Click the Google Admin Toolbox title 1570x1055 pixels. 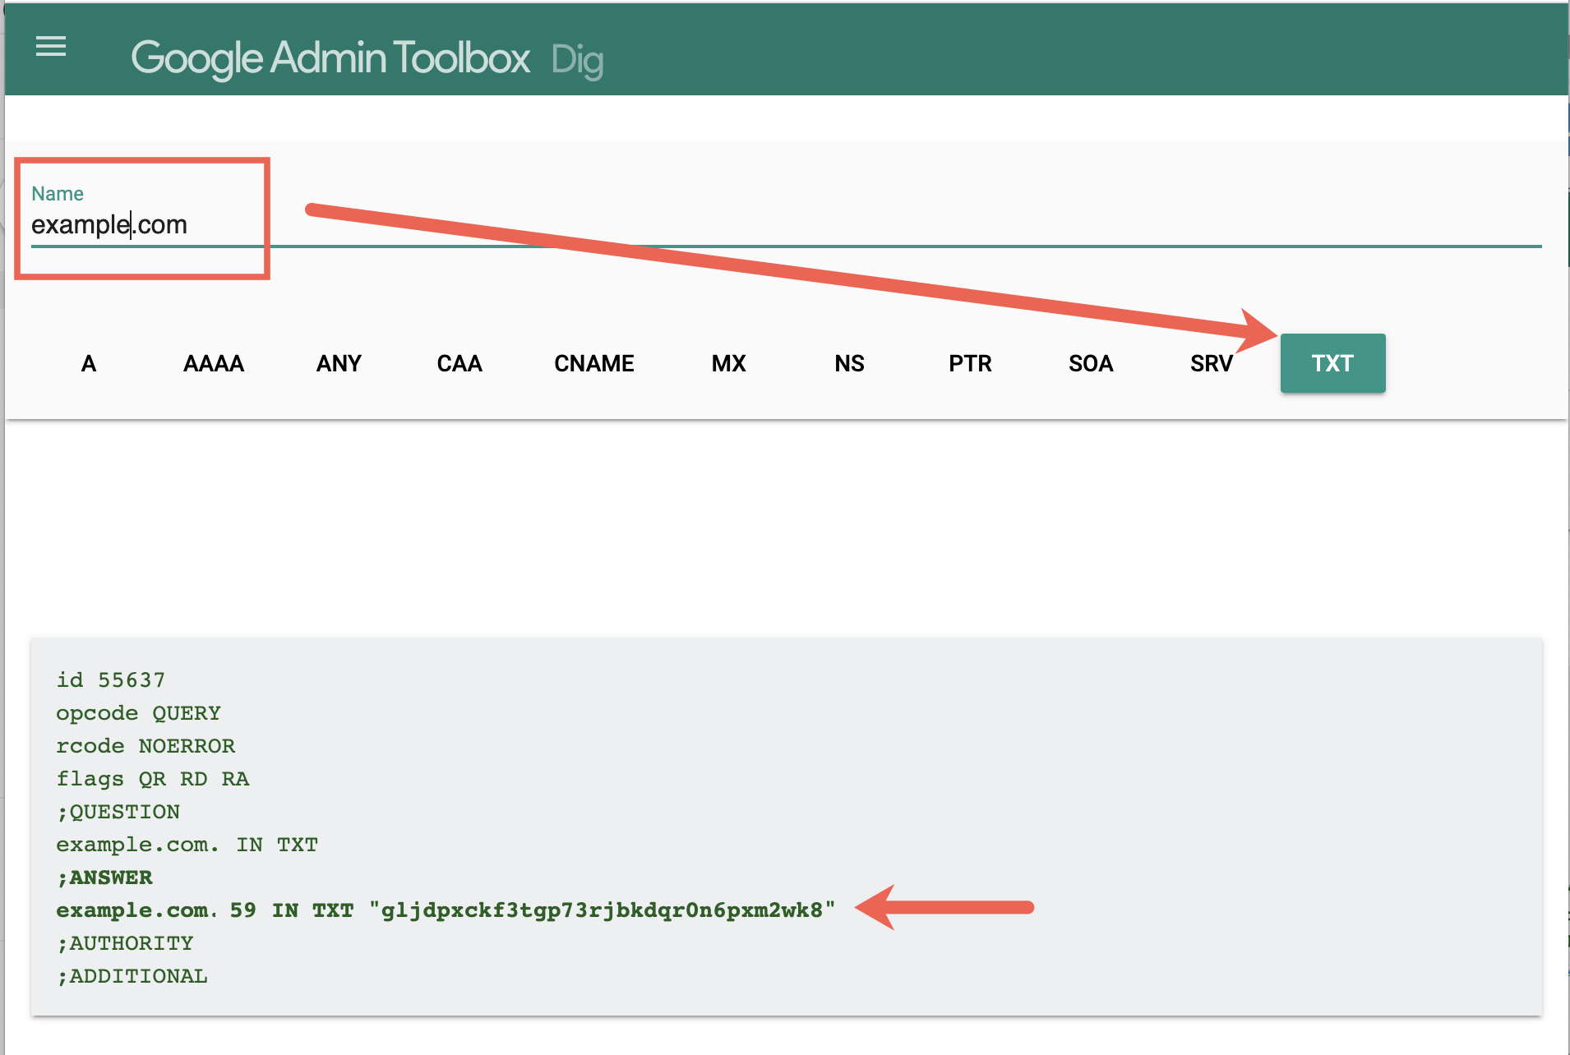coord(330,58)
